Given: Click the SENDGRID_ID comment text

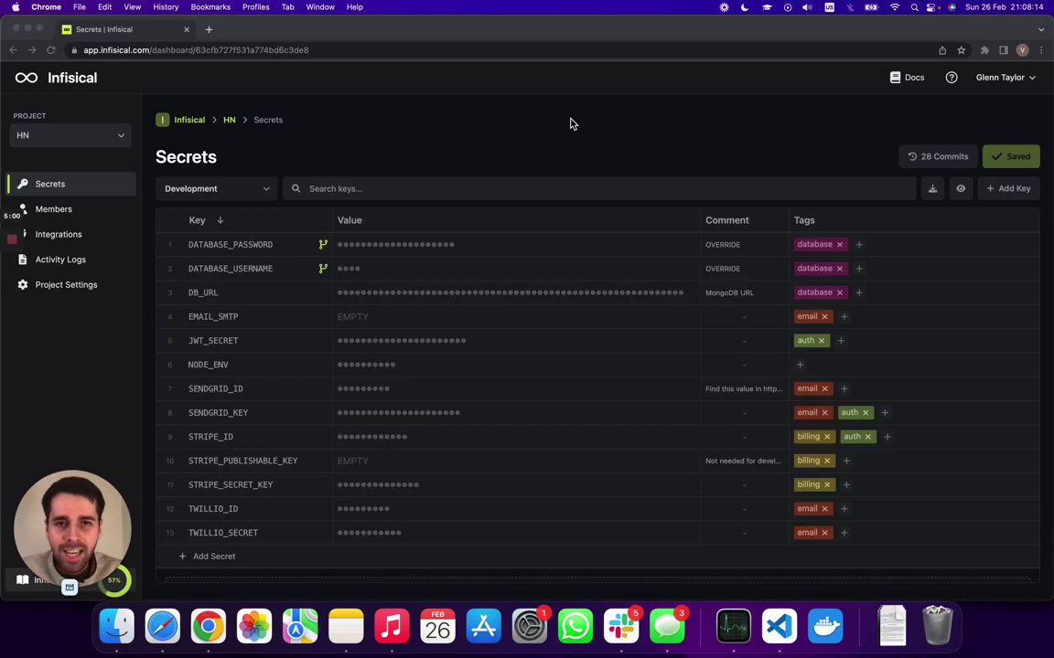Looking at the screenshot, I should [744, 388].
